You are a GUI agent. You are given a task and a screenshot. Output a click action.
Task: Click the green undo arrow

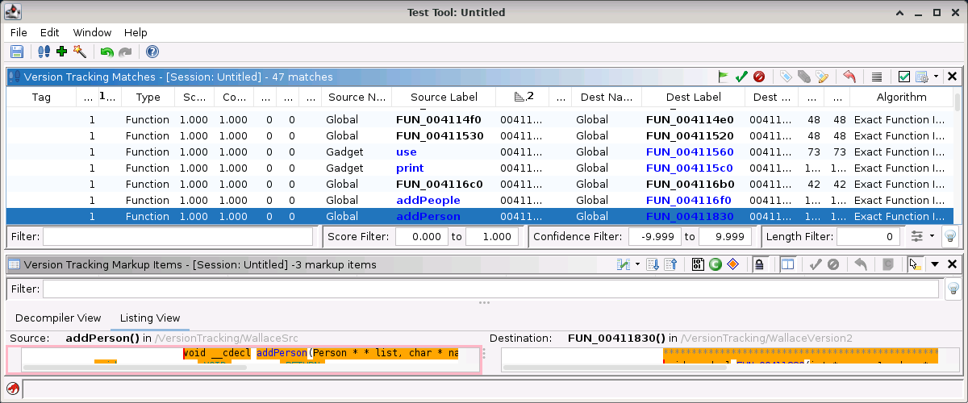click(x=106, y=52)
